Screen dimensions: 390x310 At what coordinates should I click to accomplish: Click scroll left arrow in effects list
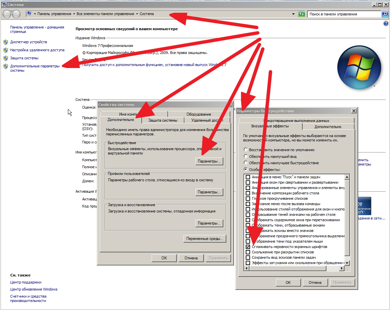pos(247,268)
